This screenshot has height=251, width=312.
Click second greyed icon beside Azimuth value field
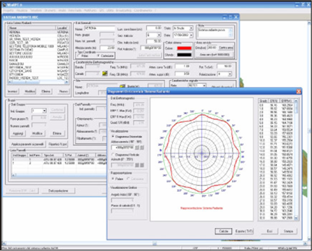tap(142, 165)
